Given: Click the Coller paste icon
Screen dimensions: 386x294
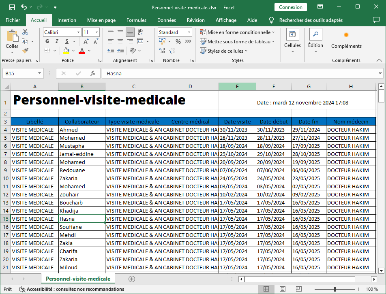Looking at the screenshot, I should [x=12, y=36].
